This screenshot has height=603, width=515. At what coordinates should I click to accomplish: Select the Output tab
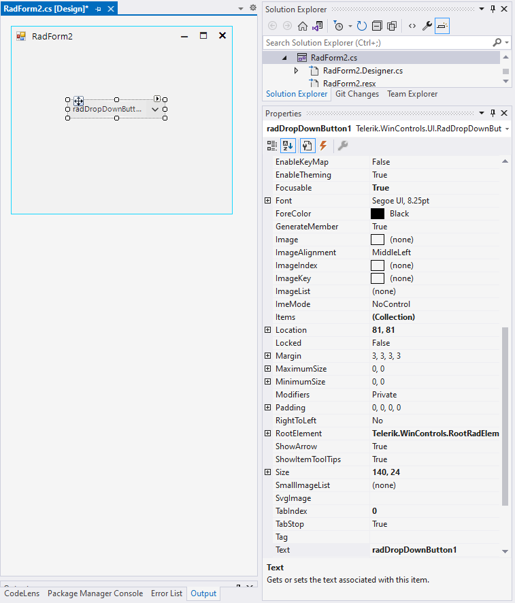point(203,593)
